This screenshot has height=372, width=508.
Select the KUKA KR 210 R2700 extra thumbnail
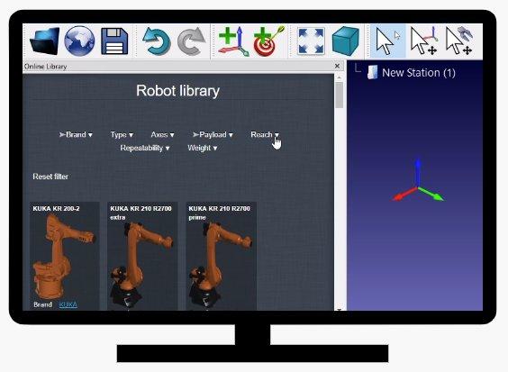click(142, 256)
